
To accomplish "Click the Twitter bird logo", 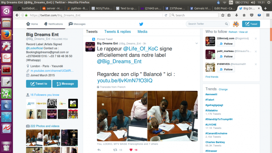I will click(141, 24).
